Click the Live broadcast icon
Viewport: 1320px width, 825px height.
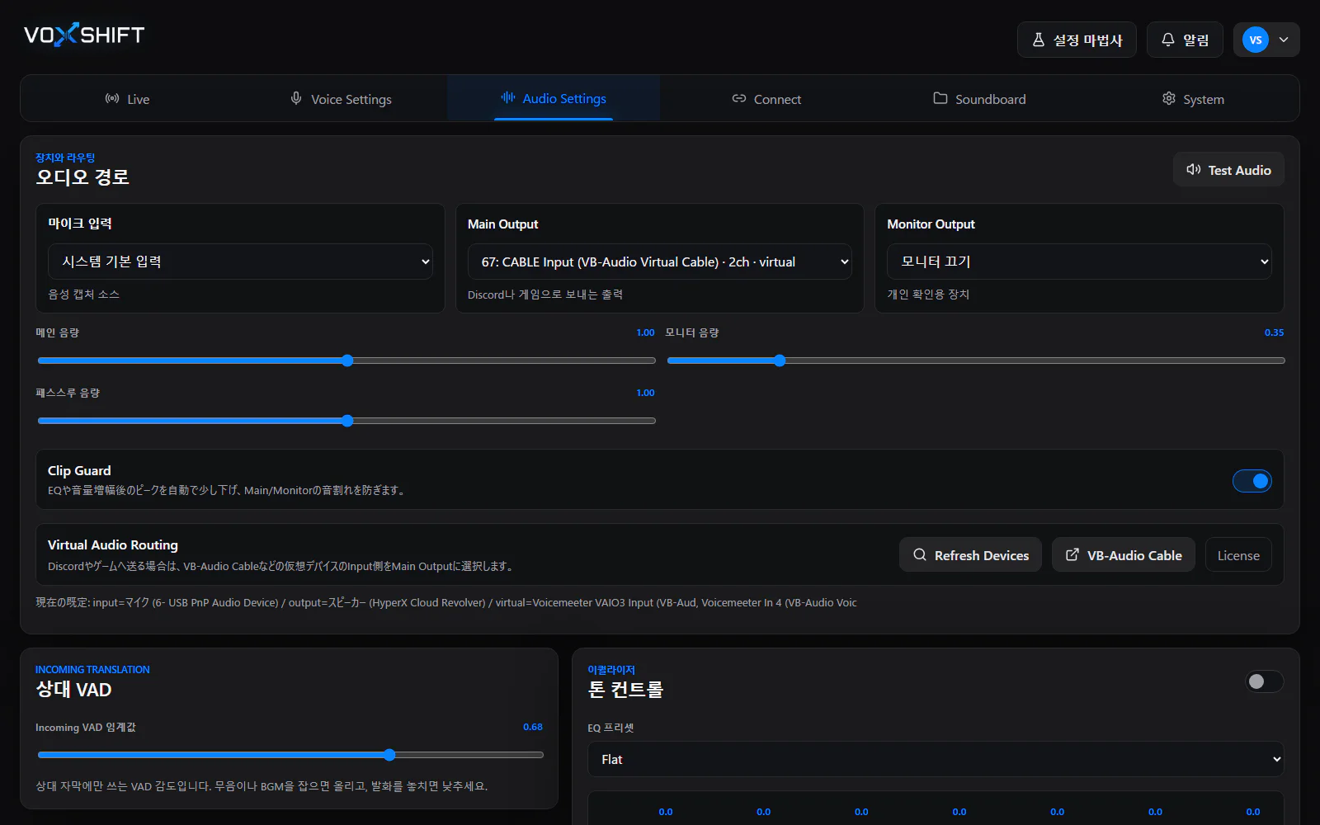point(112,98)
